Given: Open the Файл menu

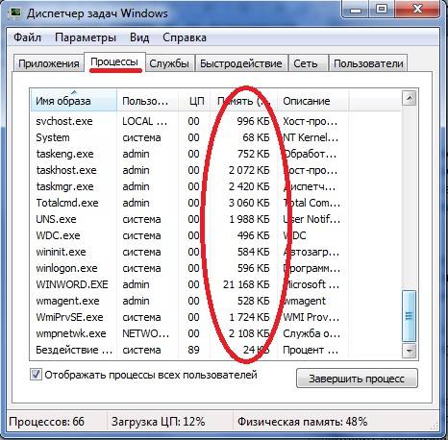Looking at the screenshot, I should (x=27, y=37).
